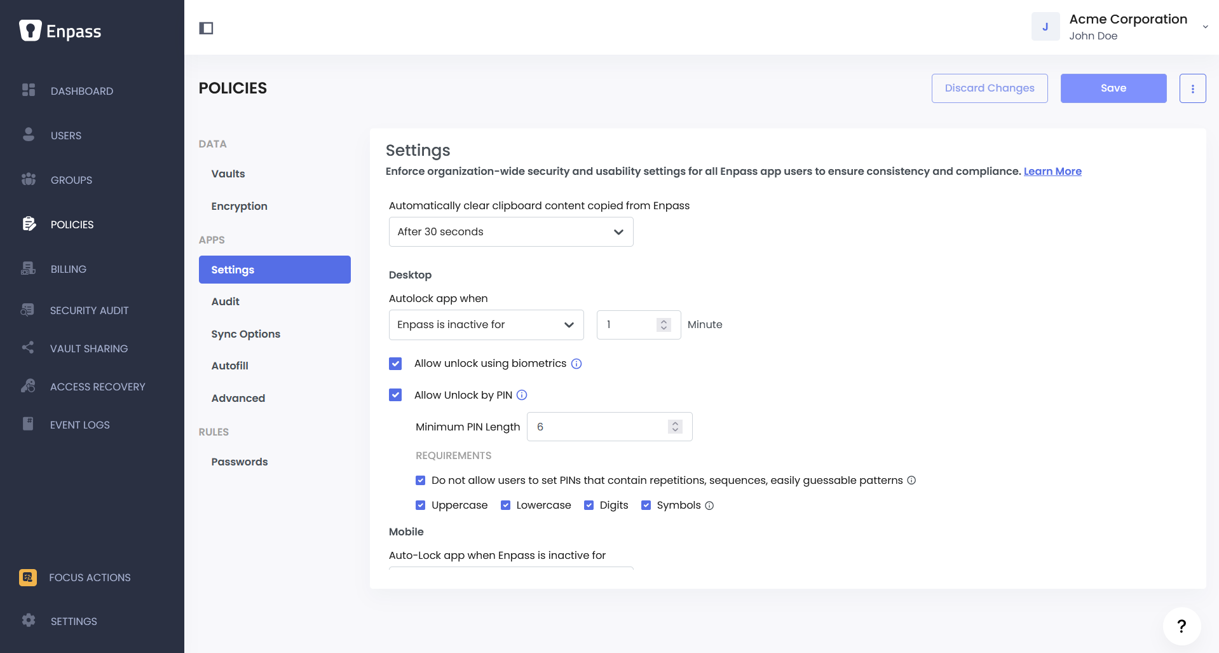This screenshot has width=1219, height=653.
Task: Toggle the Uppercase requirement checkbox
Action: [420, 505]
